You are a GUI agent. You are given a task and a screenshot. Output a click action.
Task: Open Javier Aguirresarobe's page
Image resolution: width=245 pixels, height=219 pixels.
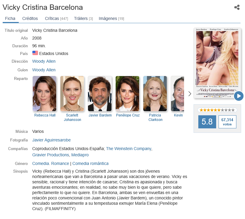pos(51,140)
